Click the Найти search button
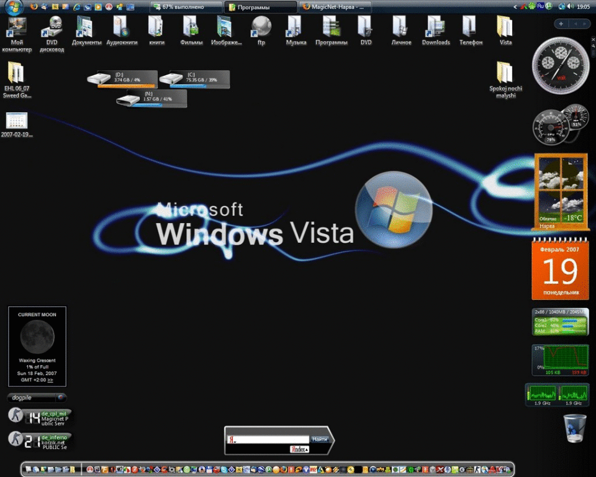The width and height of the screenshot is (596, 477). tap(320, 439)
